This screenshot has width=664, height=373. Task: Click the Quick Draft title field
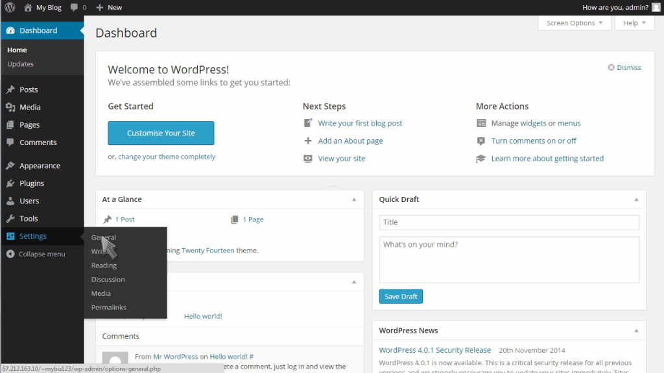pos(508,222)
